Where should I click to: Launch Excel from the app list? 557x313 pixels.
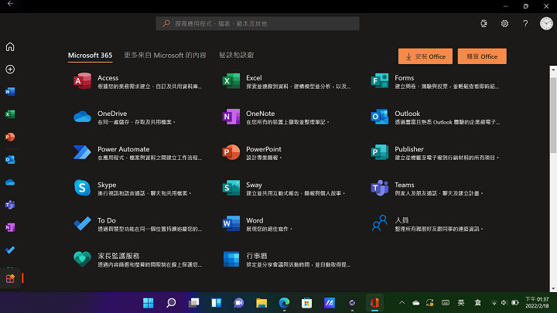pyautogui.click(x=286, y=81)
